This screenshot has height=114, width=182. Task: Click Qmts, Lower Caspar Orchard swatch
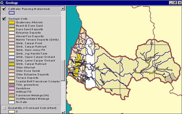(12, 61)
